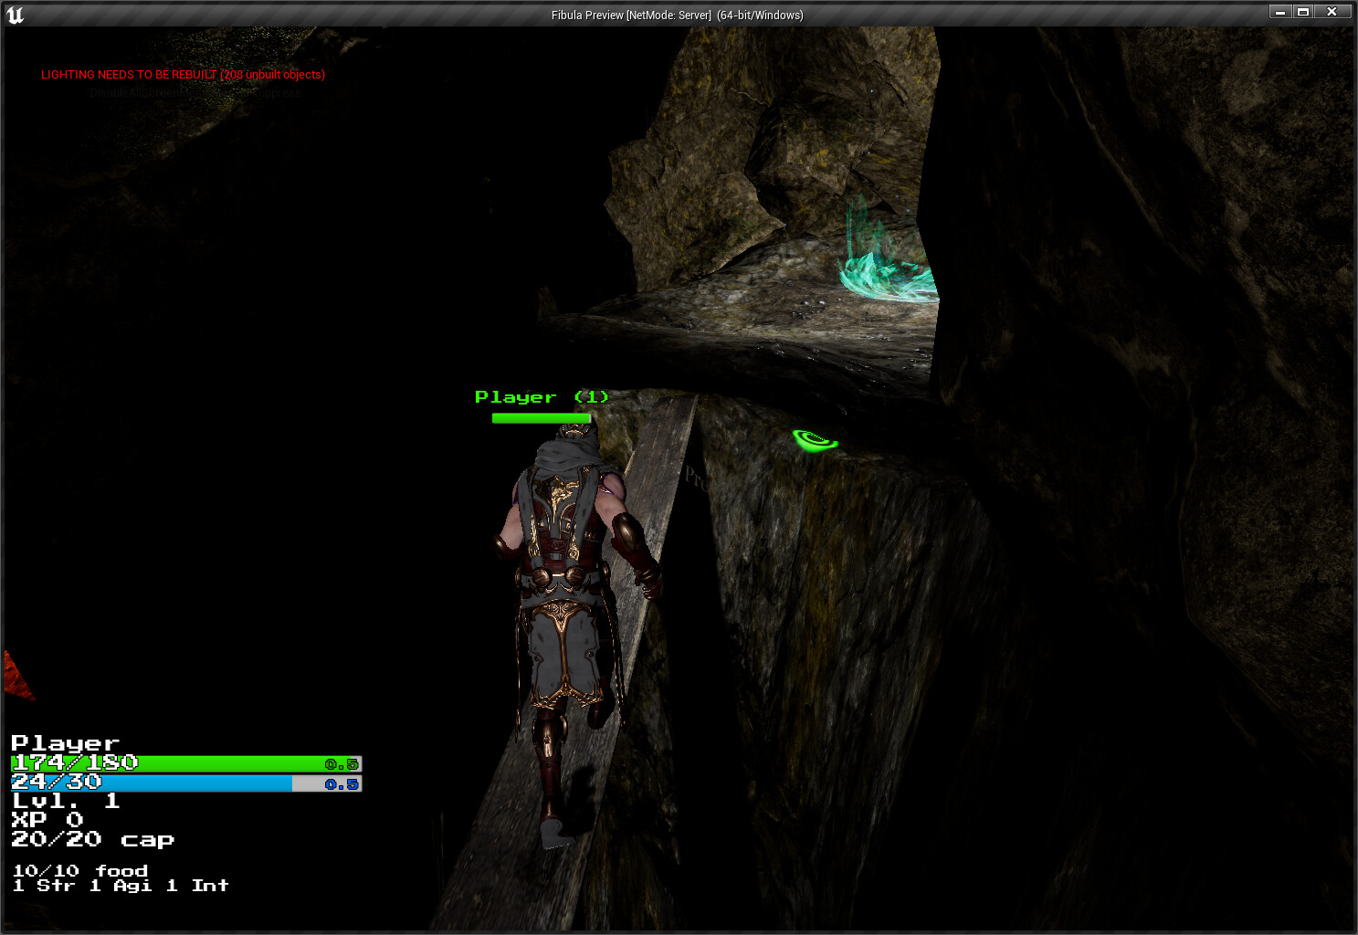Click the DisableAllScreenMessages suppress text
This screenshot has height=935, width=1358.
(x=194, y=91)
